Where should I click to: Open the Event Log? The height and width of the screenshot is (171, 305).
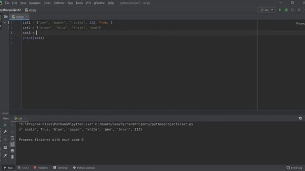tap(295, 168)
